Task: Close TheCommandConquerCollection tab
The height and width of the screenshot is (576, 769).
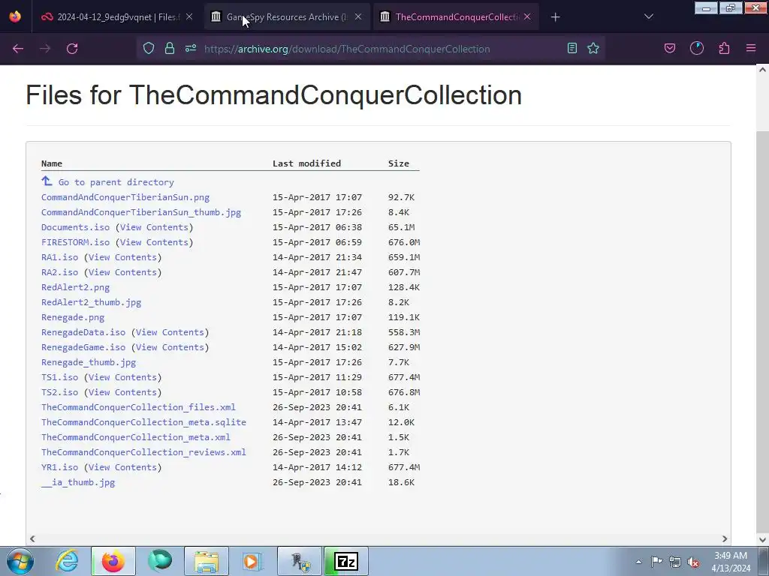Action: pos(527,16)
